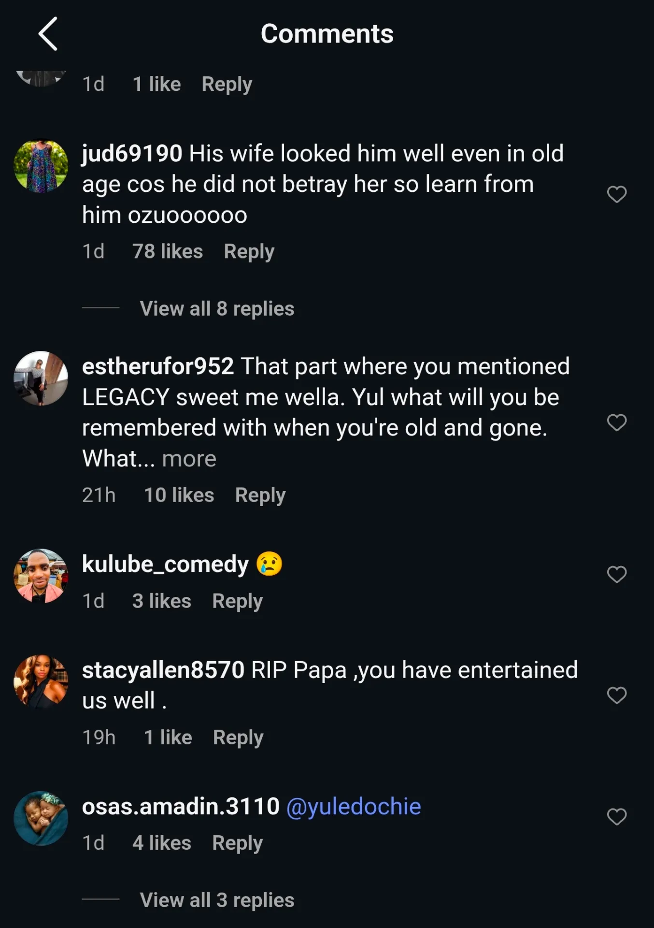654x928 pixels.
Task: Tap the heart beside kulube_comedy's comment
Action: pyautogui.click(x=617, y=574)
